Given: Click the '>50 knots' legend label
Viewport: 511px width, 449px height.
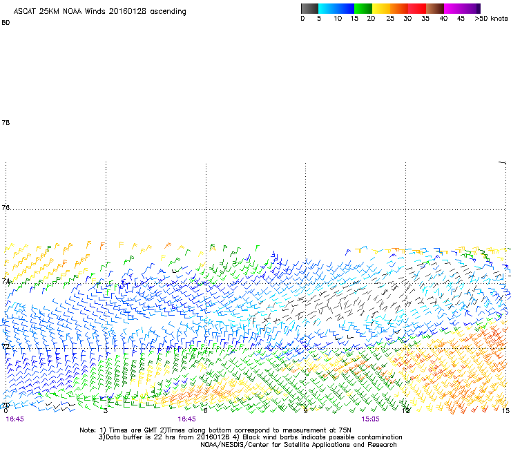Looking at the screenshot, I should (491, 19).
